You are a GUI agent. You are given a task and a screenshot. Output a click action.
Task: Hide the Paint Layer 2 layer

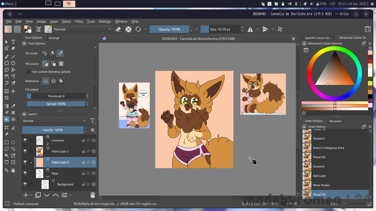[25, 151]
